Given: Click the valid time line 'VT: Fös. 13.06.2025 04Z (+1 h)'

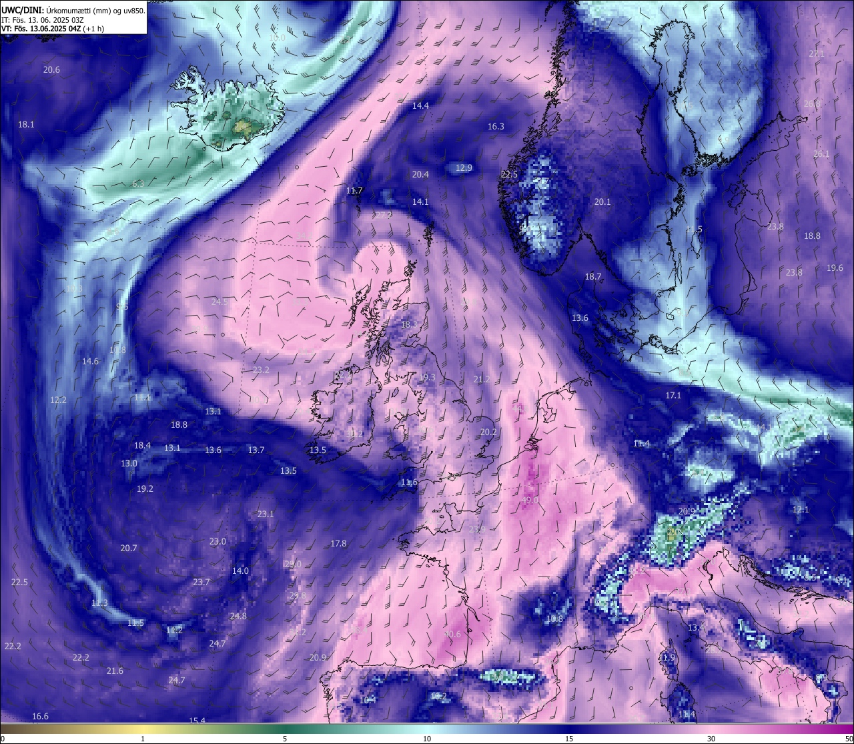Looking at the screenshot, I should [x=53, y=29].
